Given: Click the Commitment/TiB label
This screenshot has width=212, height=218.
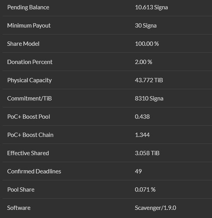Looking at the screenshot, I should pos(30,99).
